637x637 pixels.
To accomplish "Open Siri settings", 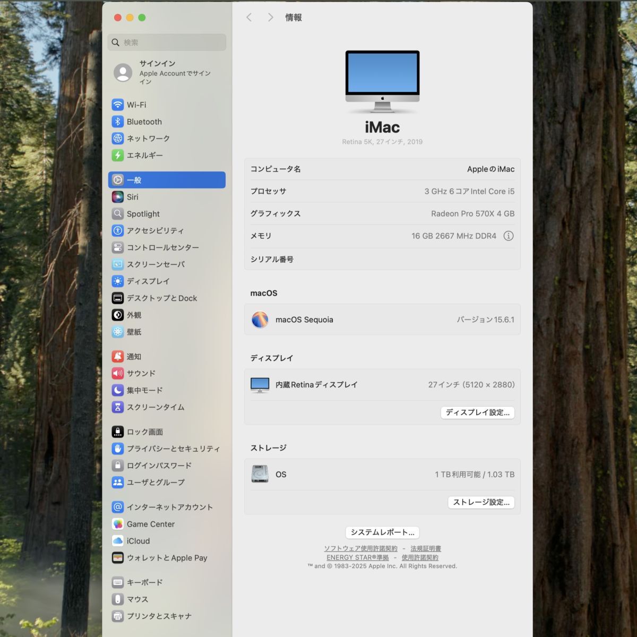I will tap(167, 197).
